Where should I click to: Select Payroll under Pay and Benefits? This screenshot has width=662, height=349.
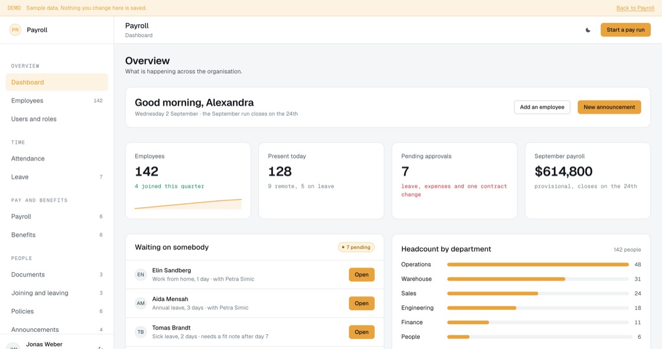coord(57,217)
